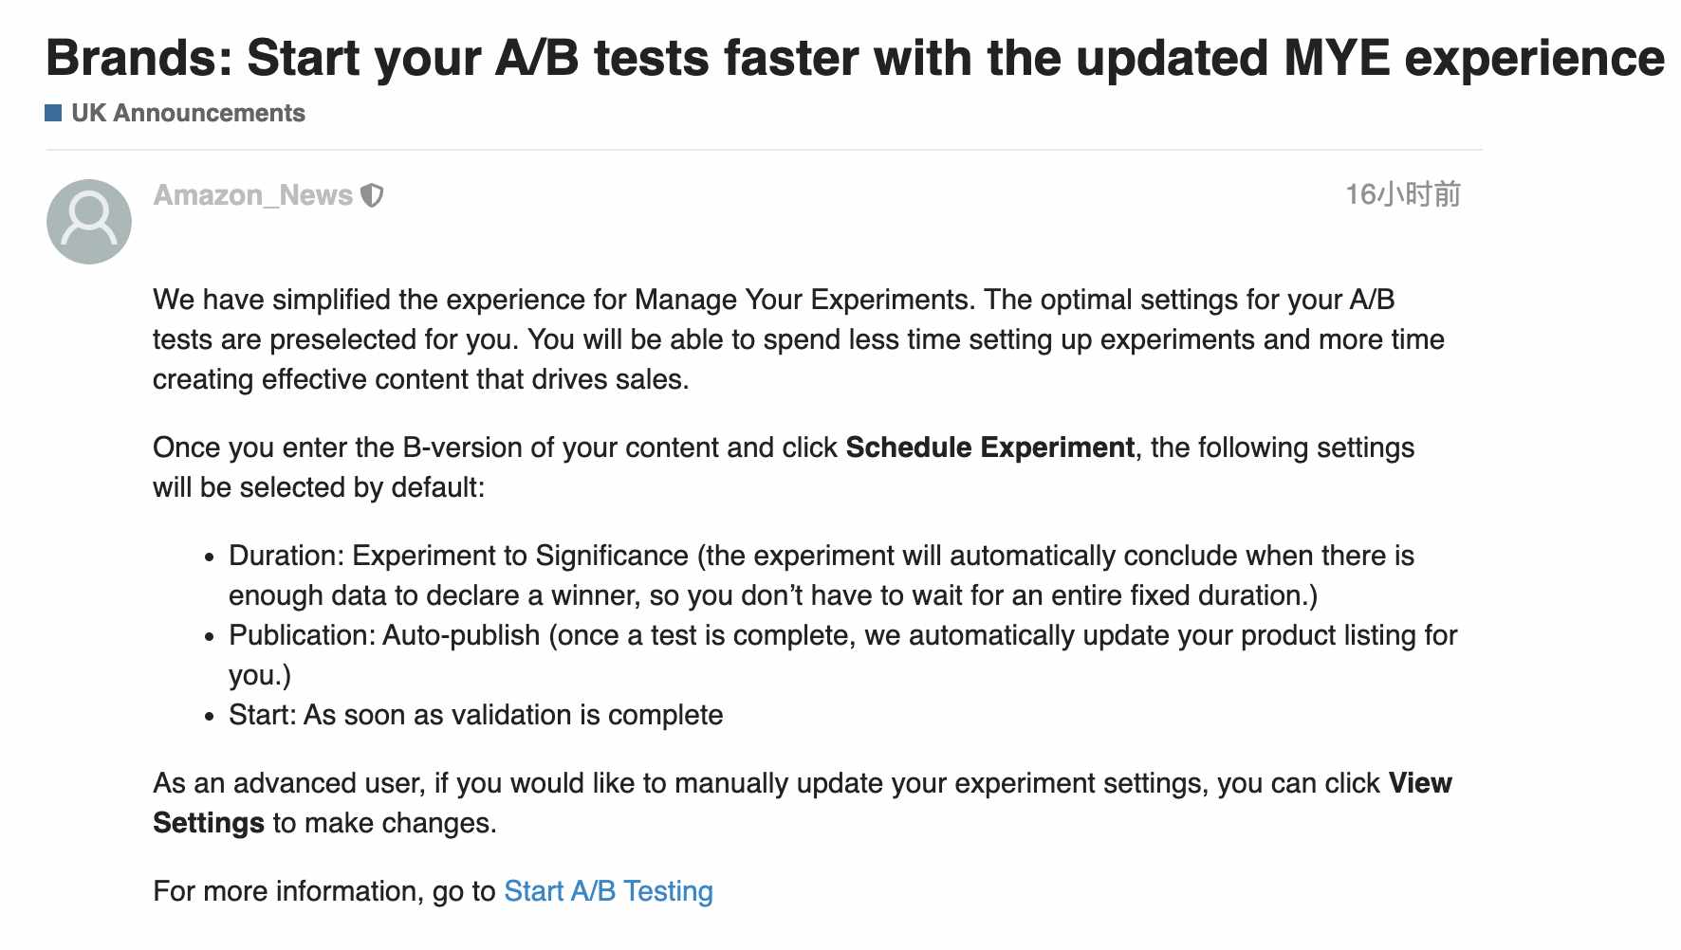Viewport: 1681px width, 950px height.
Task: Click the 'Once you enter the B-version' sentence
Action: tap(784, 467)
